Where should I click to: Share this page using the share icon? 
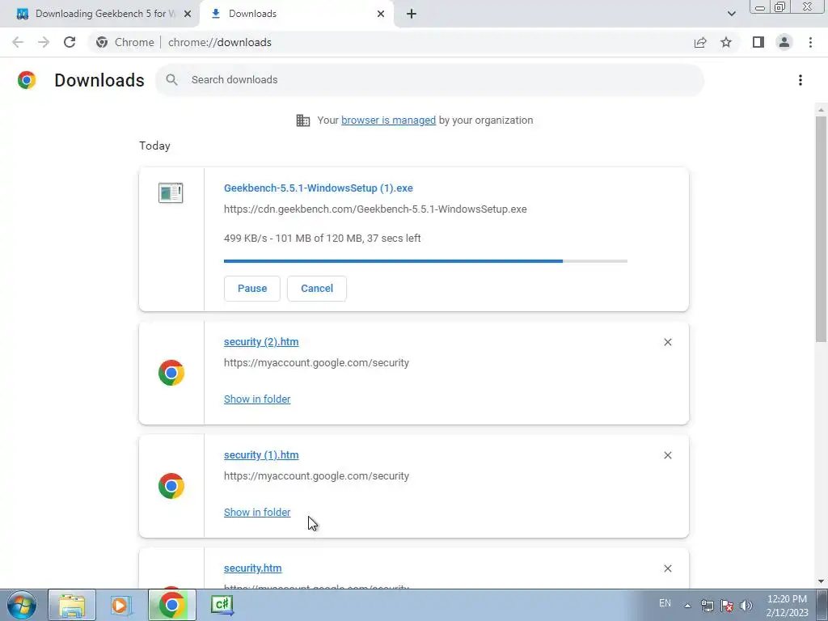pyautogui.click(x=700, y=42)
